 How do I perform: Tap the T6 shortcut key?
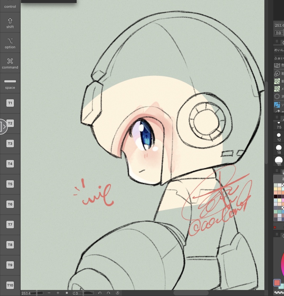(x=10, y=204)
